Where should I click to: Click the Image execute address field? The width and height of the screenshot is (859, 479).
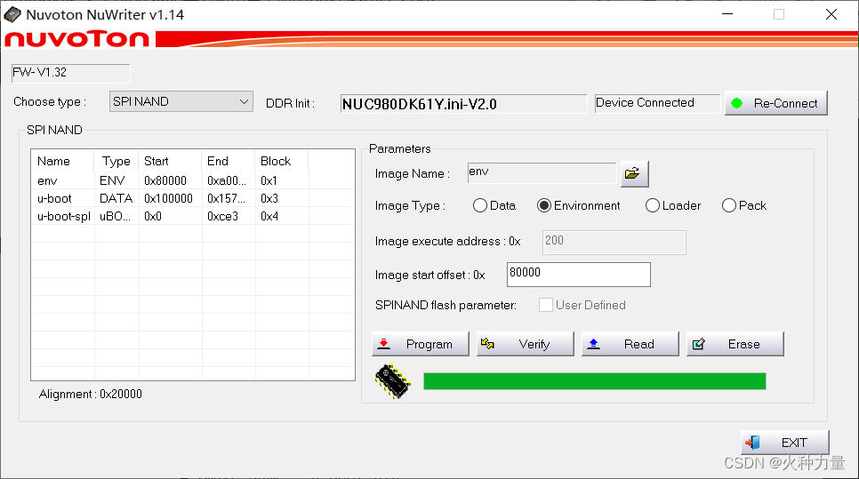click(614, 242)
